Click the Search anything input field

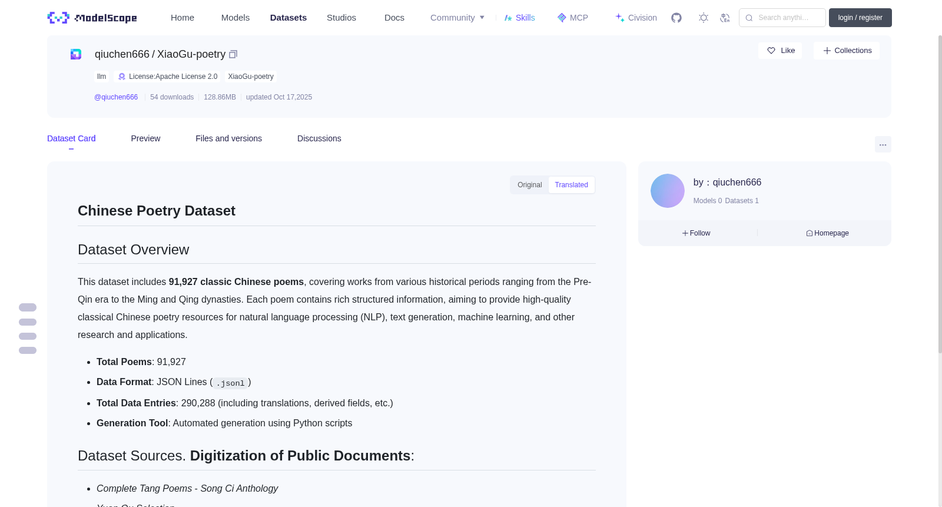(782, 18)
